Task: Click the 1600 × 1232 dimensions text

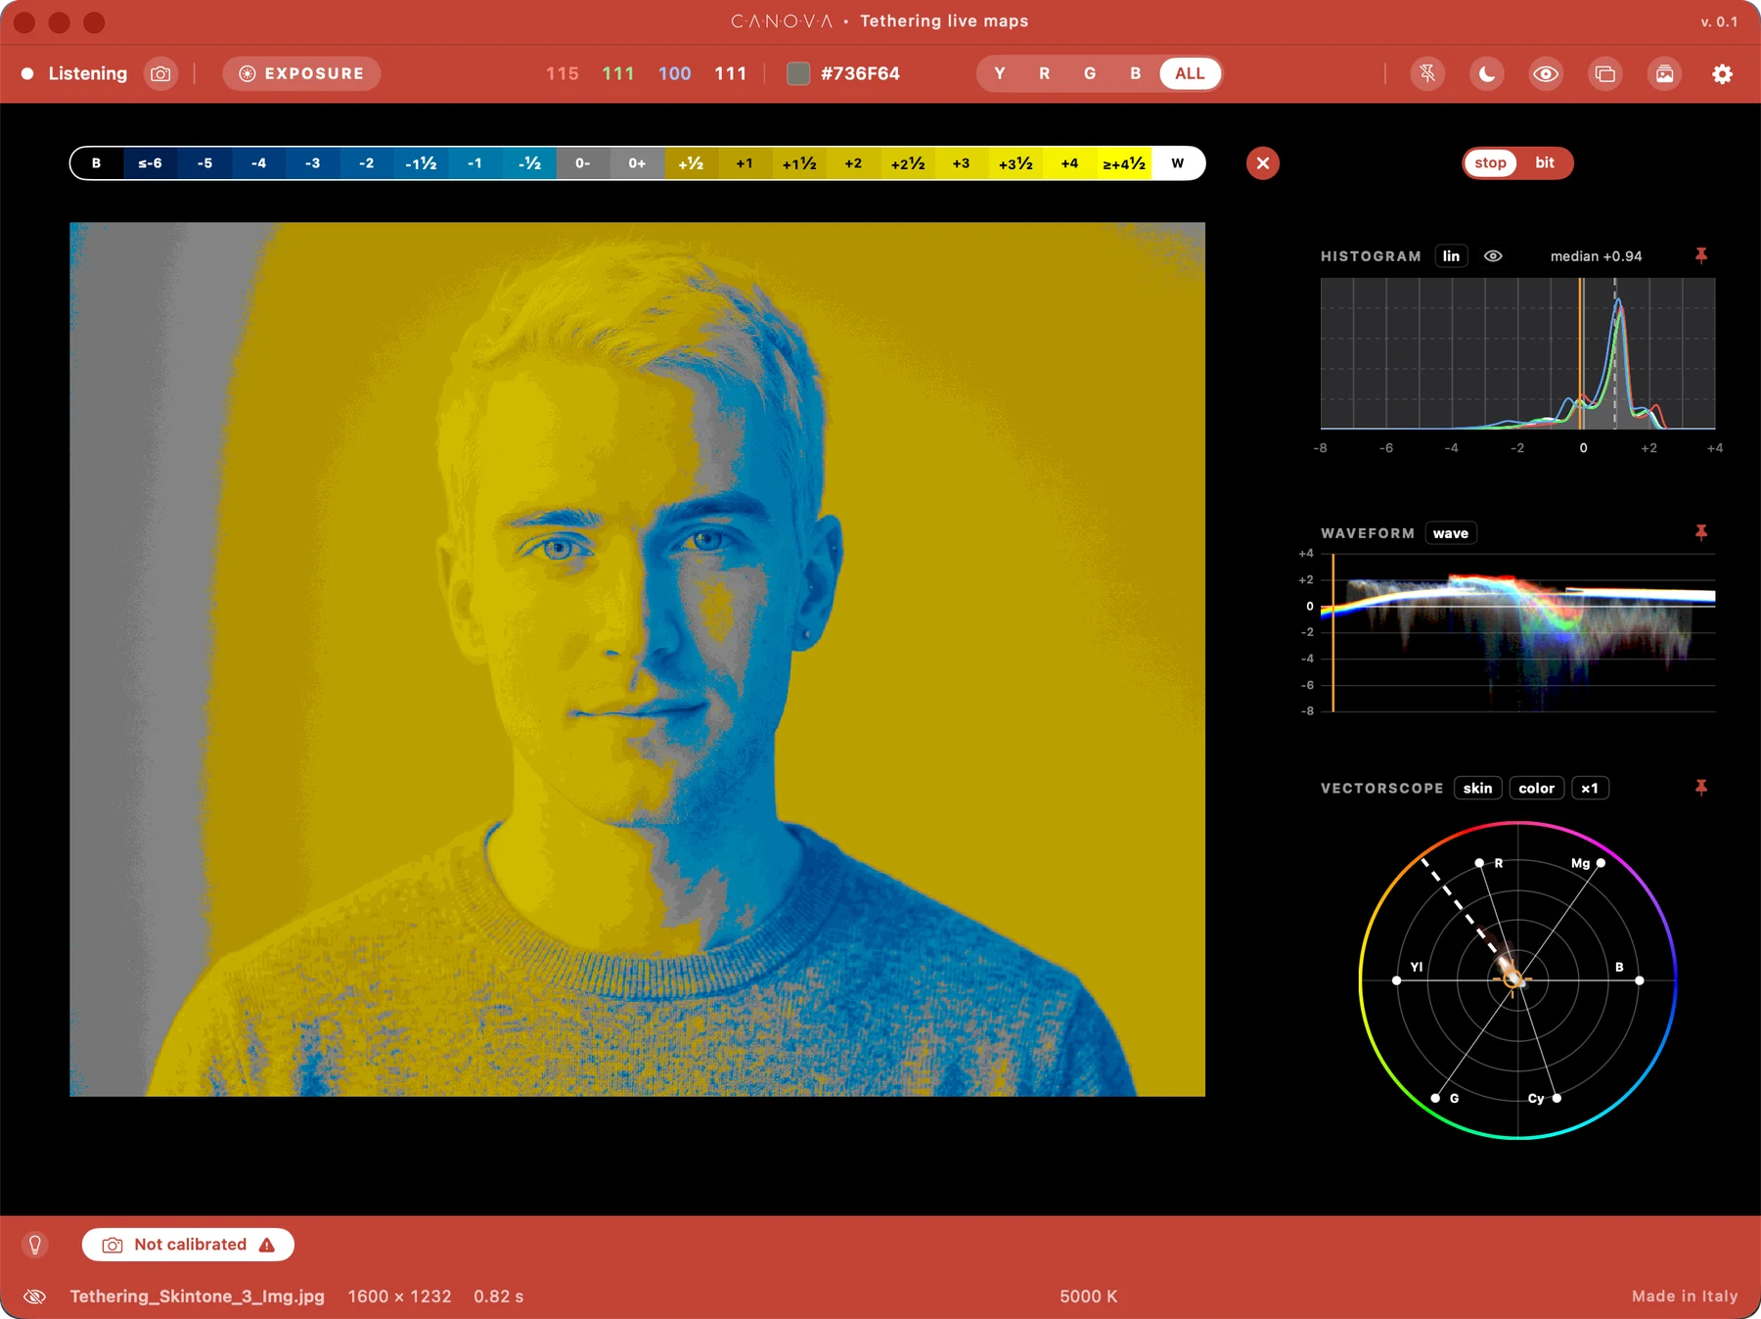Action: point(399,1296)
